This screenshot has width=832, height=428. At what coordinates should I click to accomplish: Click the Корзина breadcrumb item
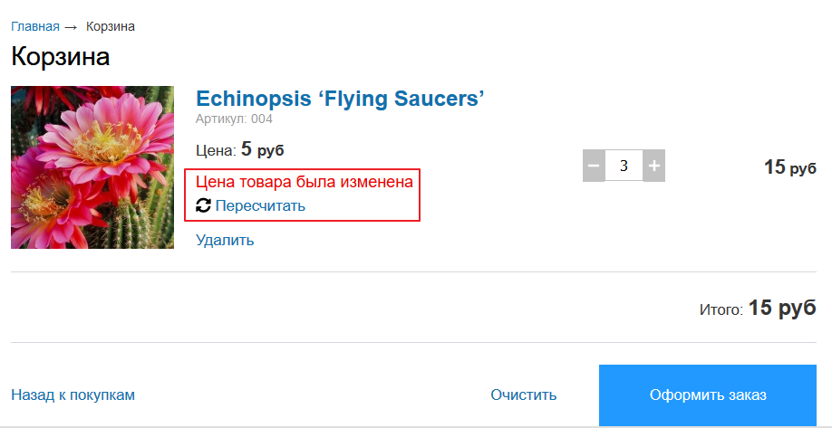111,26
